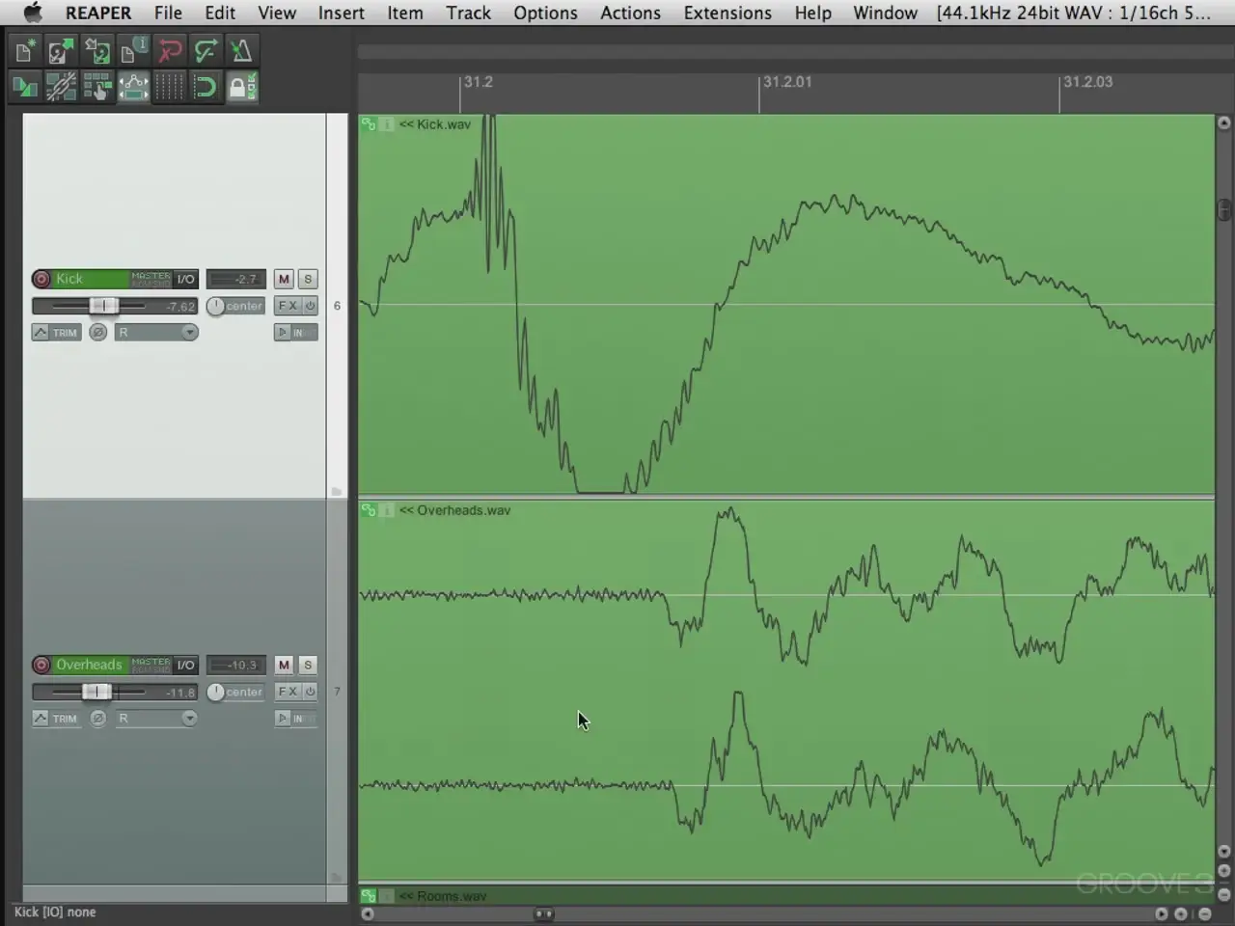The height and width of the screenshot is (926, 1235).
Task: Click the vertical scrollbar thumb
Action: [x=1224, y=208]
